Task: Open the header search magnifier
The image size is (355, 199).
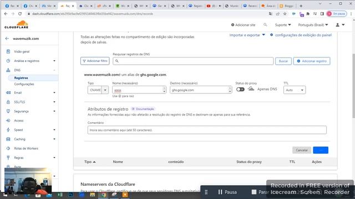Action: pos(265,25)
